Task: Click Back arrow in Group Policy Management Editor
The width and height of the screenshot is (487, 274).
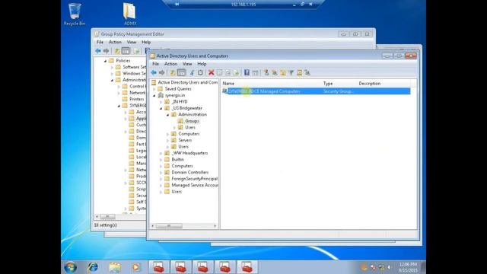Action: (x=98, y=51)
